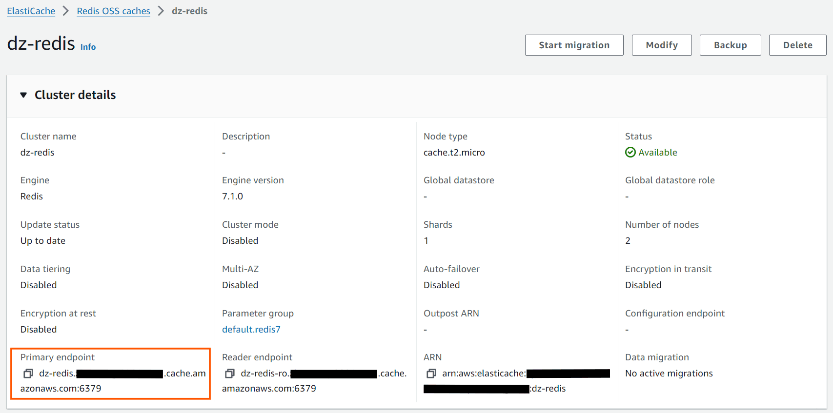Screen dimensions: 833x413
Task: Click the Cluster details heading
Action: coord(75,95)
